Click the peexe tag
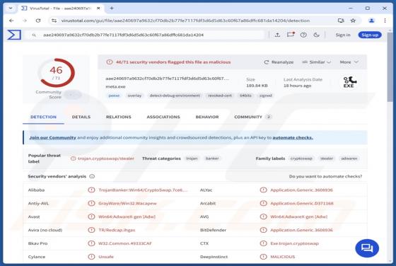 114,96
